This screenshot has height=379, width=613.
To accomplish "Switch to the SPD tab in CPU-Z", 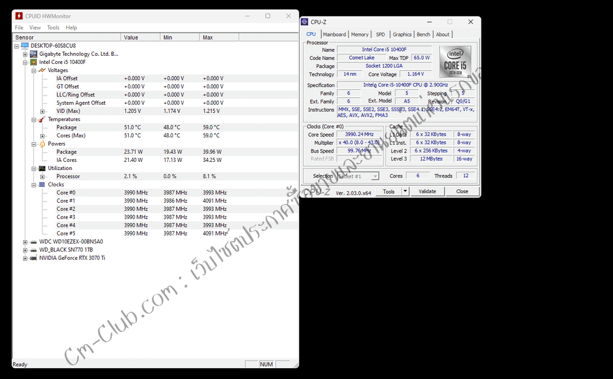I will (380, 35).
